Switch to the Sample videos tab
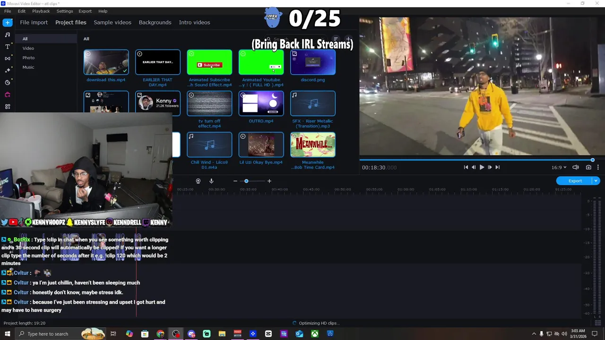This screenshot has height=340, width=605. click(112, 22)
